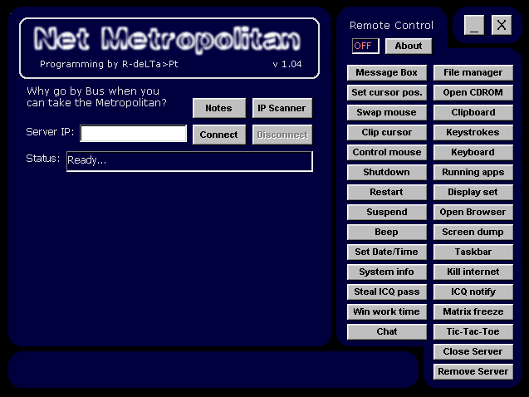This screenshot has height=397, width=529.
Task: Click the Remove Server button
Action: (473, 371)
